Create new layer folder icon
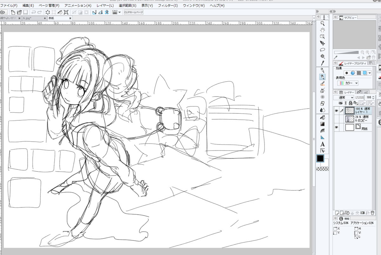The width and height of the screenshot is (381, 255). (347, 212)
